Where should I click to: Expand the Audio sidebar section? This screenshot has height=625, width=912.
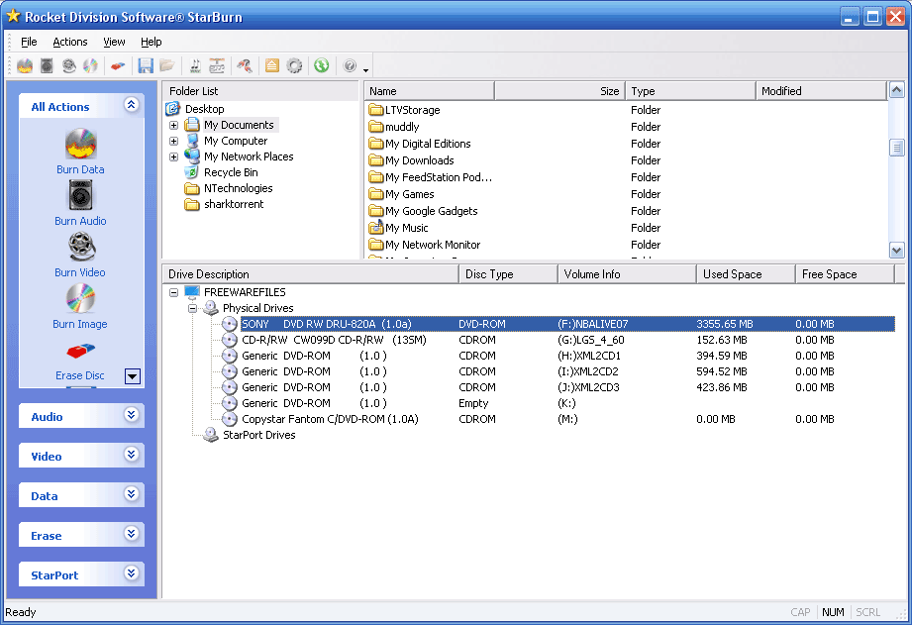(132, 415)
